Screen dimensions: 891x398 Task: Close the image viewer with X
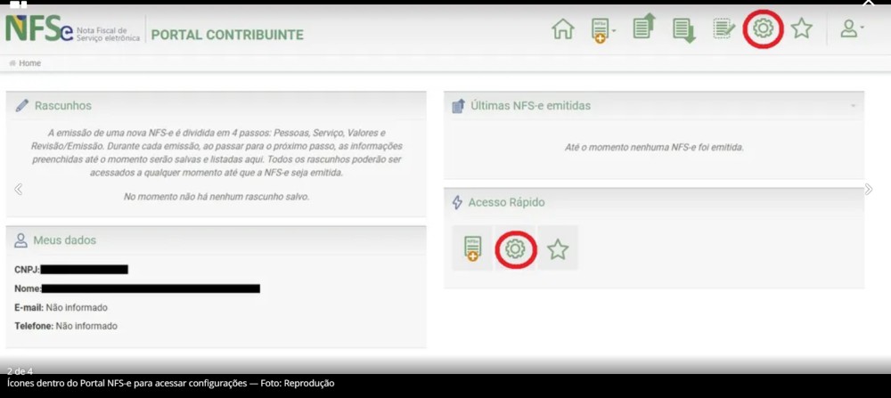[868, 4]
